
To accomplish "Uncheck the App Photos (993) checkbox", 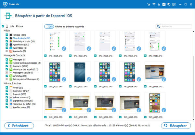I will click(x=7, y=44).
